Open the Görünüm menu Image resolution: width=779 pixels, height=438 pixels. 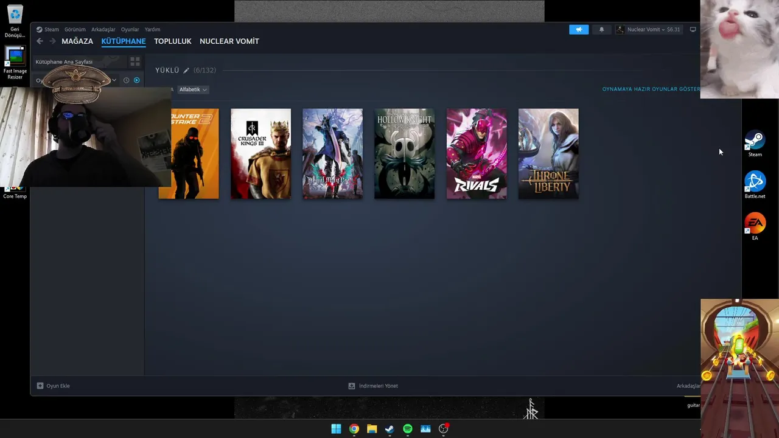coord(75,29)
